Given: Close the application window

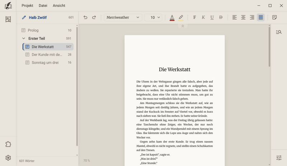Looking at the screenshot, I should tap(281, 6).
